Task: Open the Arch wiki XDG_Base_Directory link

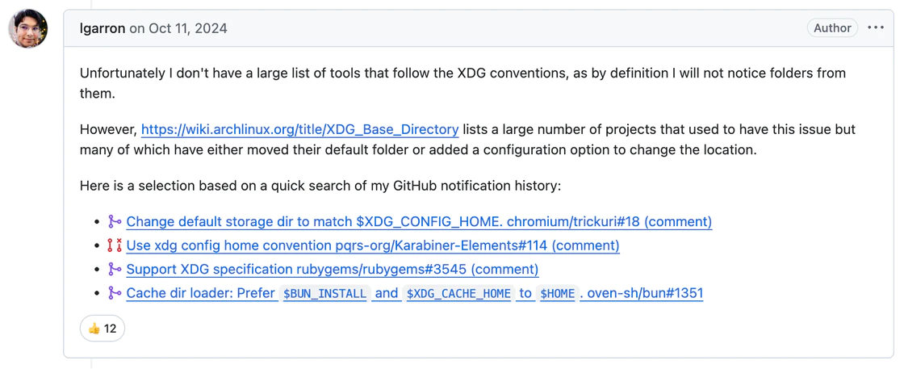Action: (x=299, y=129)
